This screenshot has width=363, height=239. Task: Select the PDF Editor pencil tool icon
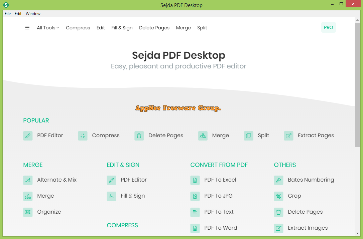coord(28,136)
